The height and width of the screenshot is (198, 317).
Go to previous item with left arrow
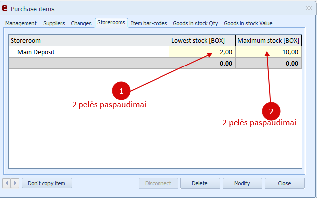[x=7, y=183]
